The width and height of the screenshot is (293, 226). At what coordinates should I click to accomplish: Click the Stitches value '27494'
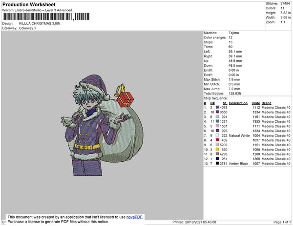[285, 3]
